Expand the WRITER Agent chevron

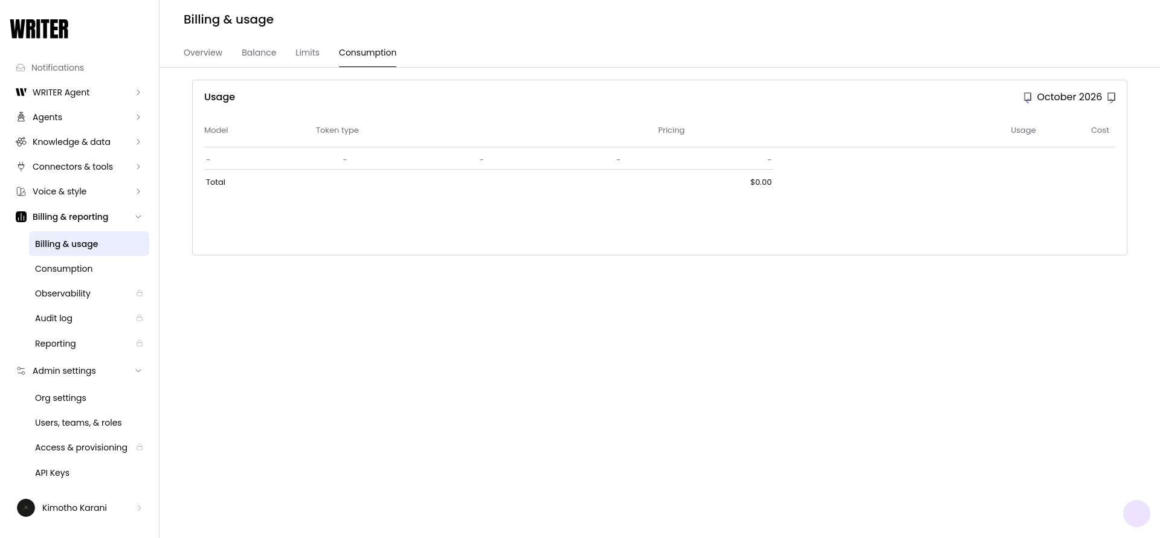click(138, 92)
